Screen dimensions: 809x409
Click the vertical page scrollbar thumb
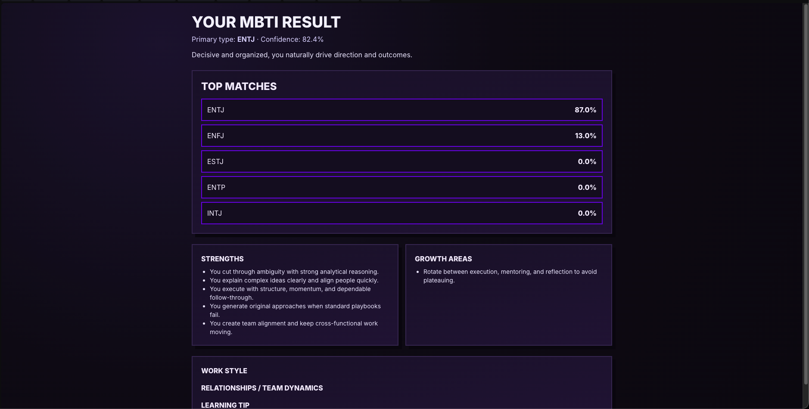coord(806,194)
